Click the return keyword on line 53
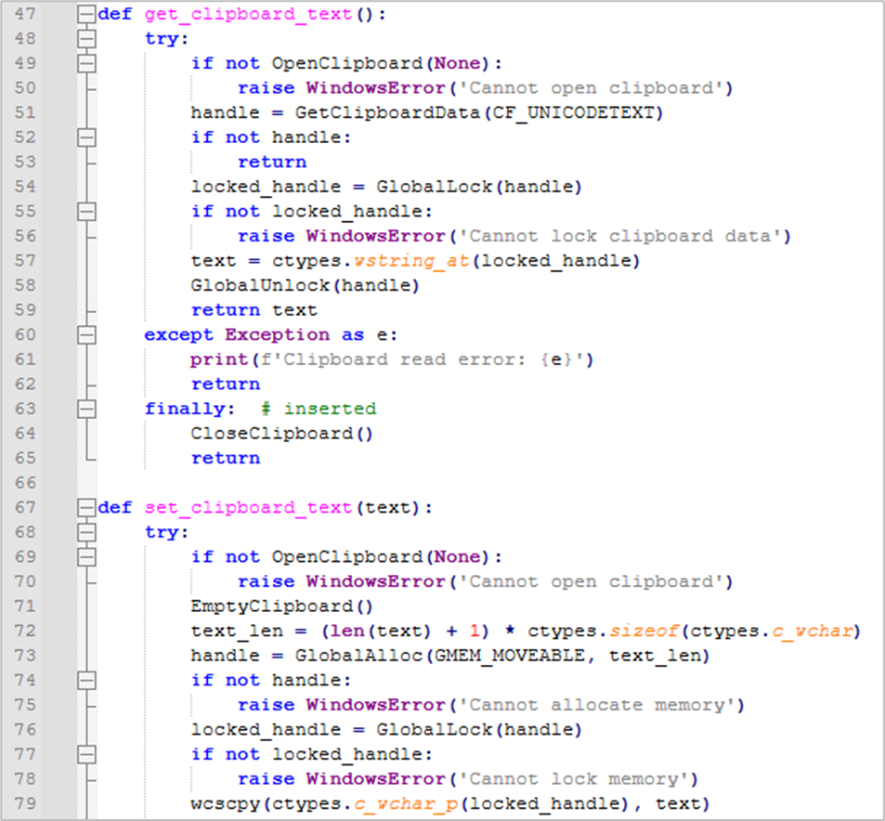Image resolution: width=885 pixels, height=821 pixels. click(272, 163)
